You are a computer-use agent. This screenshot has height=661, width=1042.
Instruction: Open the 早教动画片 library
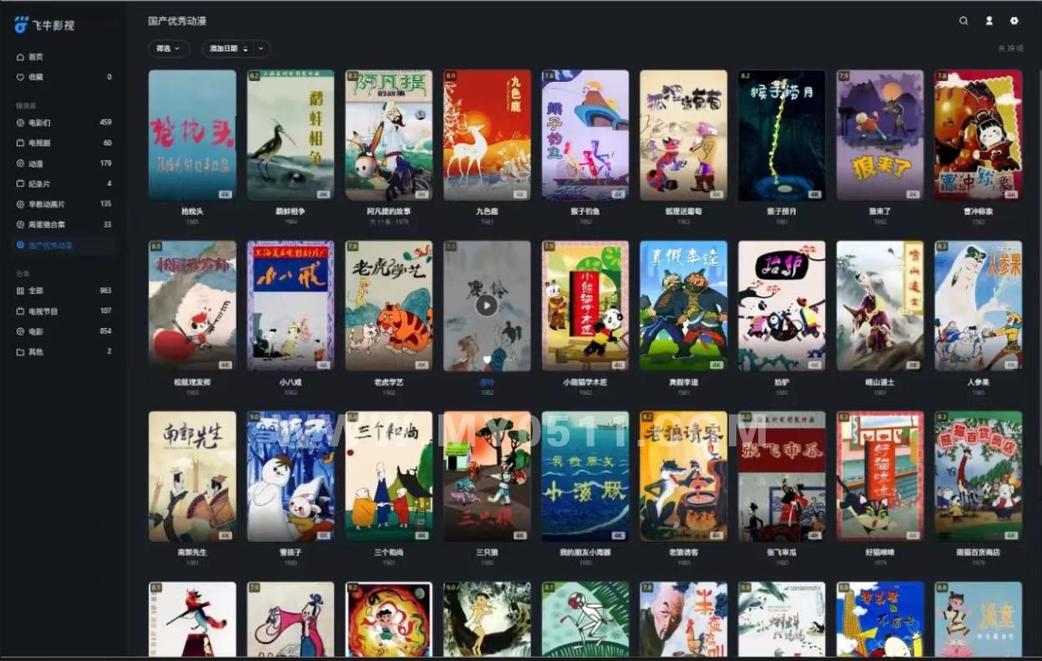click(46, 204)
